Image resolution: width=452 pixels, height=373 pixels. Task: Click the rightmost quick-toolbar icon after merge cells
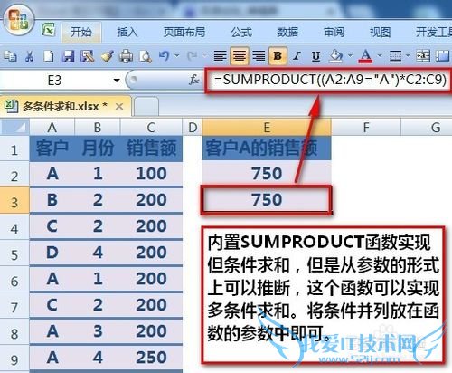(442, 56)
